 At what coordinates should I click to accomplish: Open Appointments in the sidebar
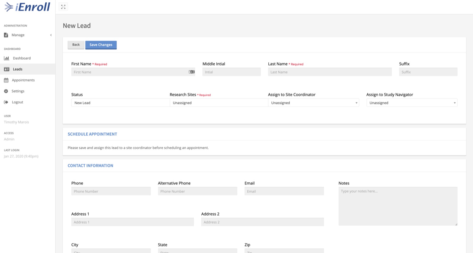pyautogui.click(x=27, y=80)
